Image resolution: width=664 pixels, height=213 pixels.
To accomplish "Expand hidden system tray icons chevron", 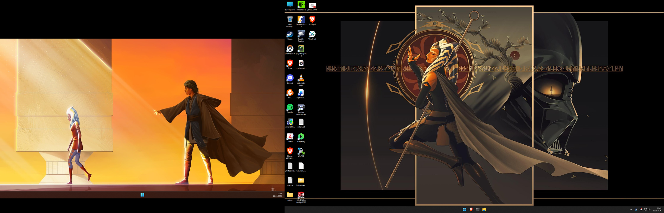I will pyautogui.click(x=631, y=210).
